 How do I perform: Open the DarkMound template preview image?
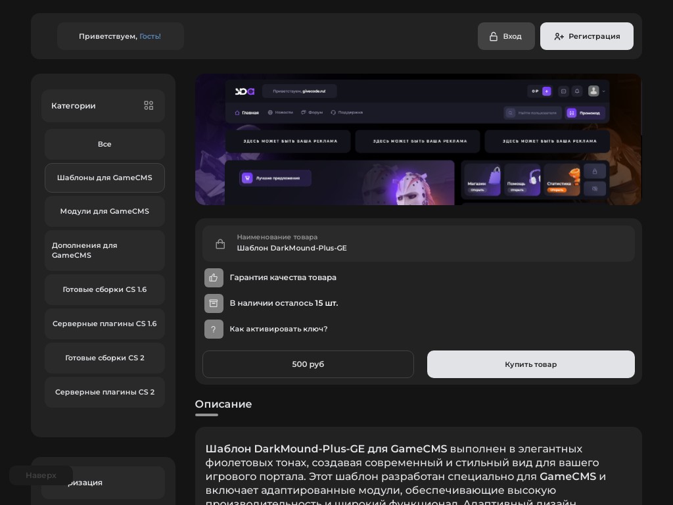coord(418,139)
